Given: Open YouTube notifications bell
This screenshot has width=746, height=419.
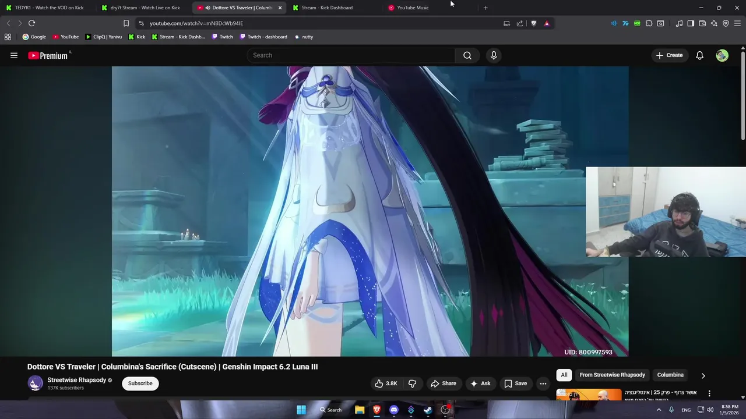Looking at the screenshot, I should [x=699, y=55].
